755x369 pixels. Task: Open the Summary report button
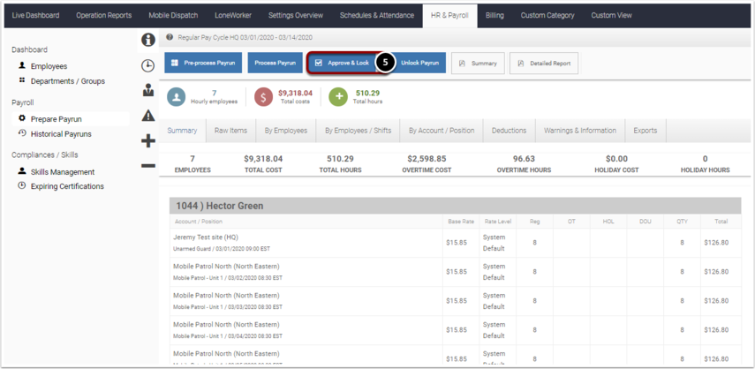tap(478, 63)
